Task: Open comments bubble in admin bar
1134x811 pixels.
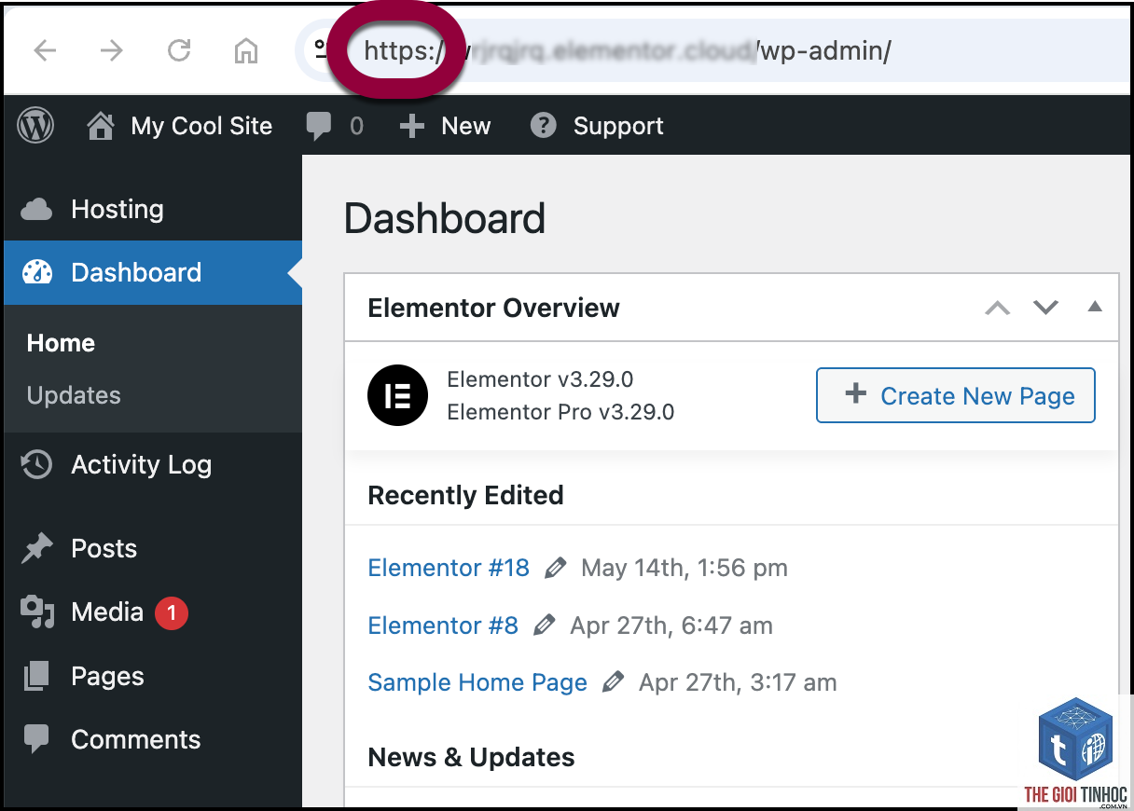Action: coord(334,126)
